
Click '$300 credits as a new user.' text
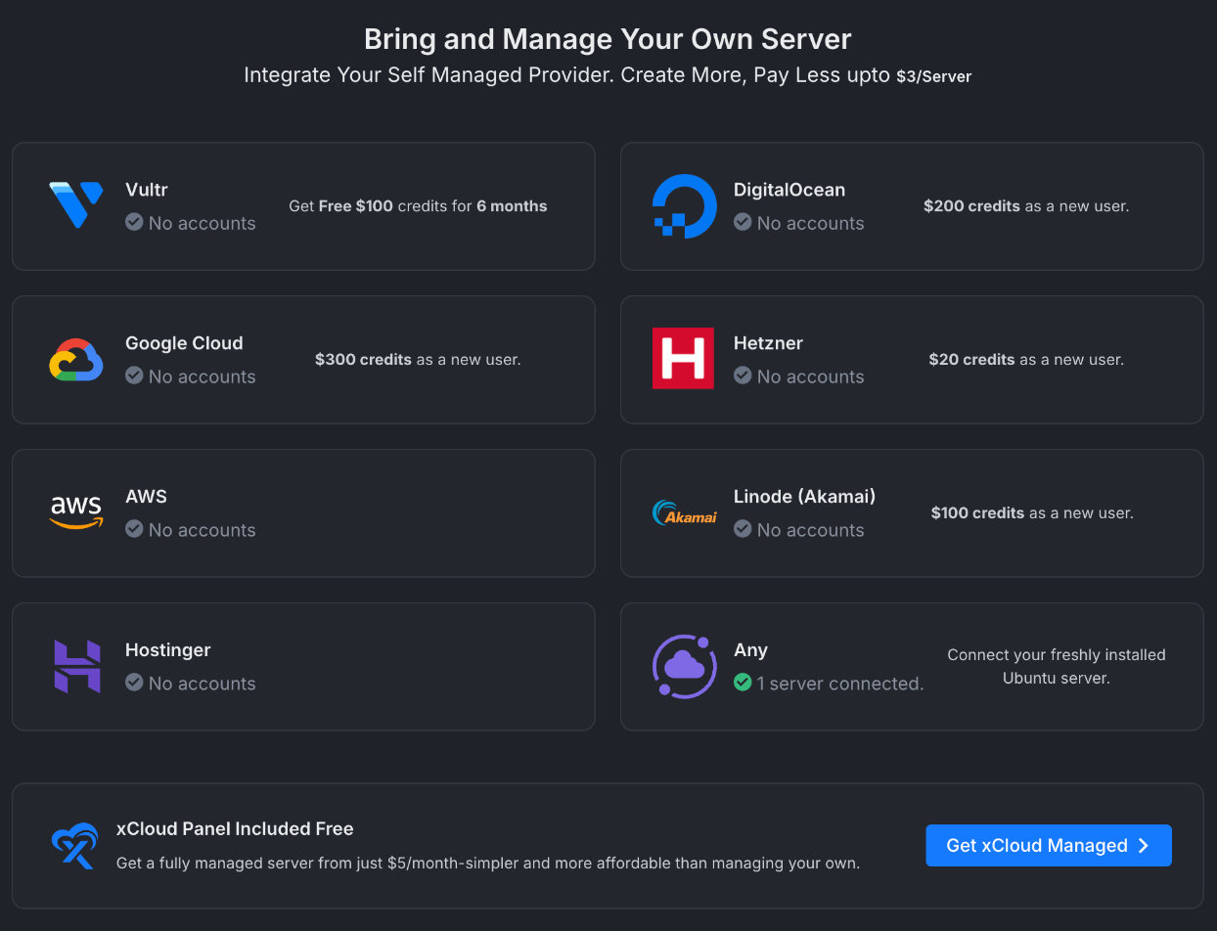418,360
